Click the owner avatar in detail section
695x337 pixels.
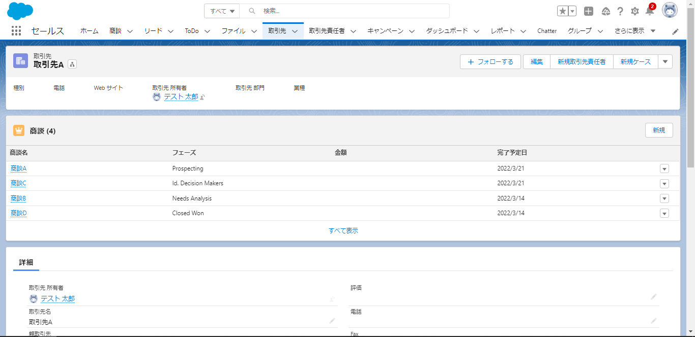(x=34, y=299)
